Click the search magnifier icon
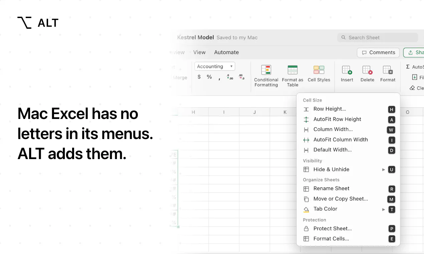Screen dimensions: 424x254 click(343, 37)
